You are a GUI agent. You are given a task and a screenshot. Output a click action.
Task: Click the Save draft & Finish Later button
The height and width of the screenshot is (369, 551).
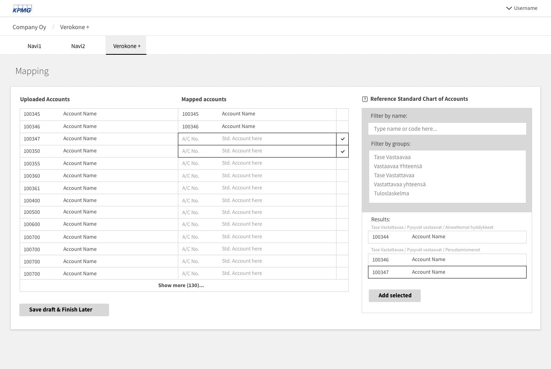point(64,310)
